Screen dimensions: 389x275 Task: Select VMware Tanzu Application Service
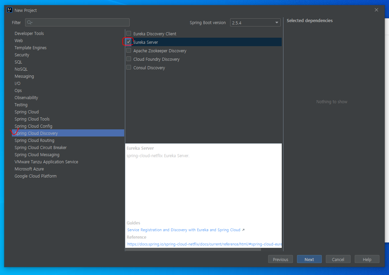pyautogui.click(x=47, y=162)
